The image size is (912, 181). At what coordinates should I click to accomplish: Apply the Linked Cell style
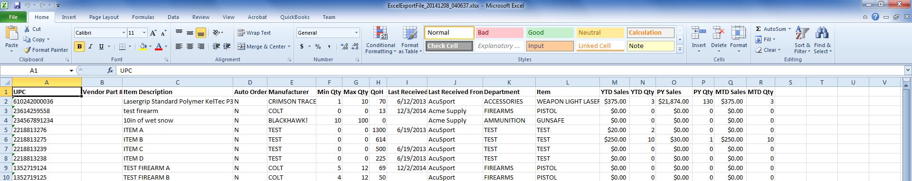[600, 46]
